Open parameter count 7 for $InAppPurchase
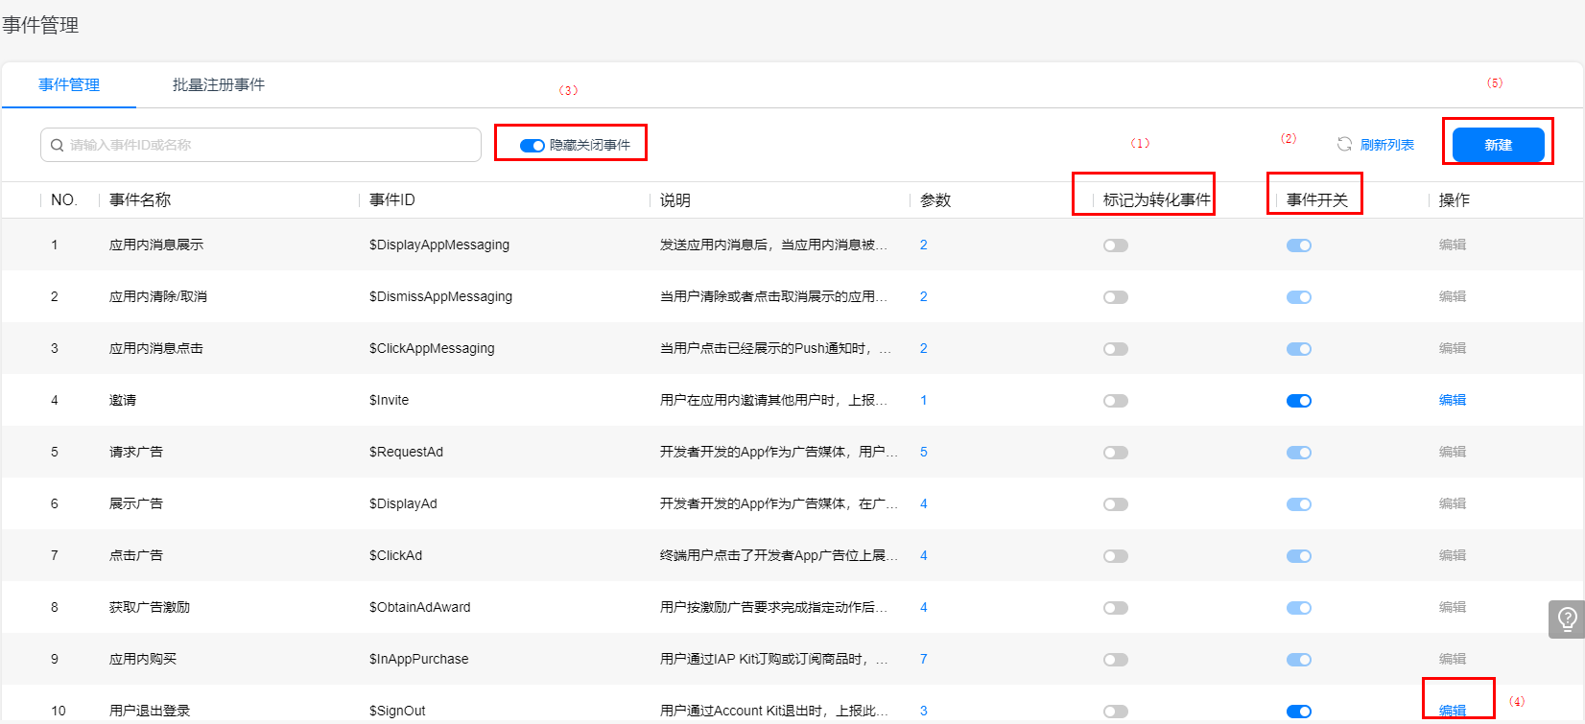Image resolution: width=1585 pixels, height=724 pixels. tap(924, 659)
